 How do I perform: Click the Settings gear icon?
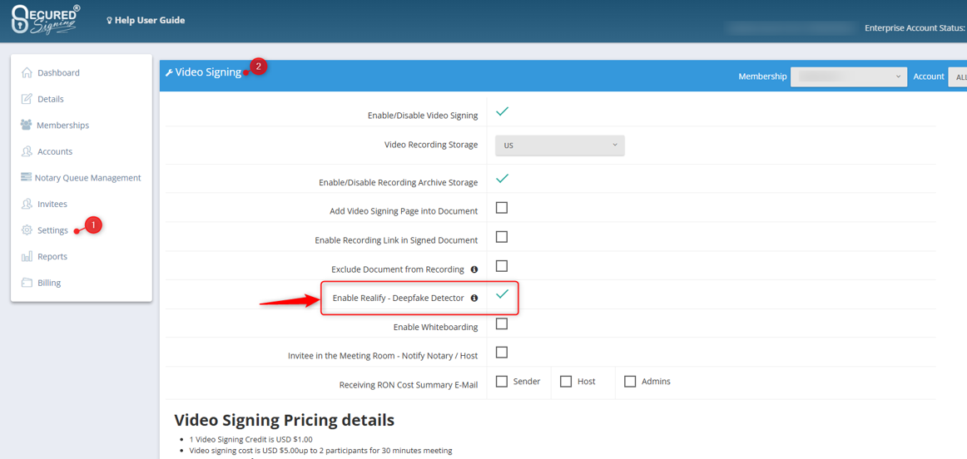(27, 230)
